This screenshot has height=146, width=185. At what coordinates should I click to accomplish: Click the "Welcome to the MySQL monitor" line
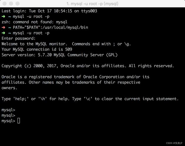click(x=66, y=44)
